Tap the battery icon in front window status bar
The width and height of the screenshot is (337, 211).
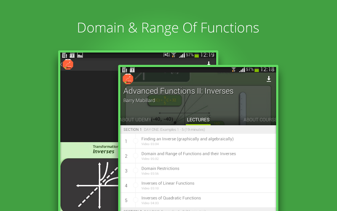(x=257, y=70)
